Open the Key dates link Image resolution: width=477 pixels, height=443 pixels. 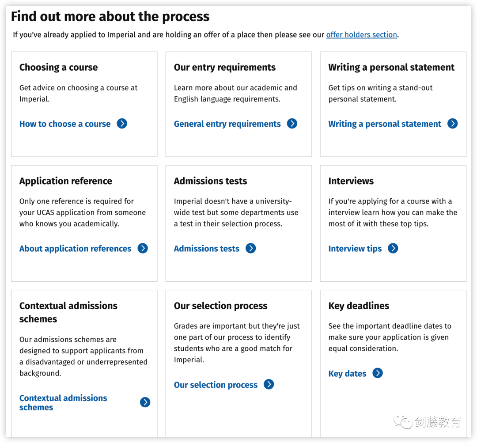pos(347,374)
